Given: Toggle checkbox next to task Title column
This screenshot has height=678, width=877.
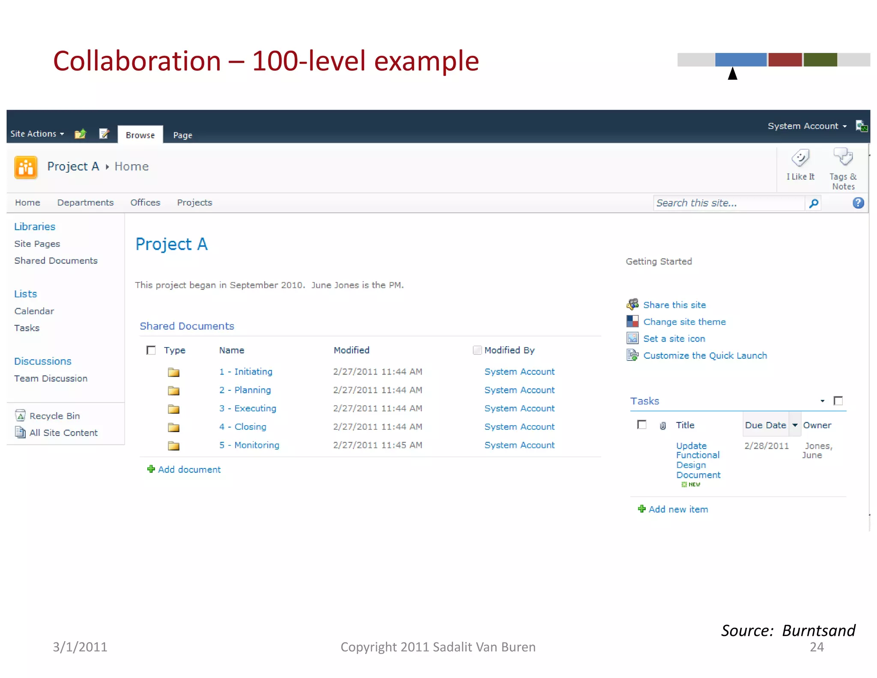Looking at the screenshot, I should [x=641, y=425].
